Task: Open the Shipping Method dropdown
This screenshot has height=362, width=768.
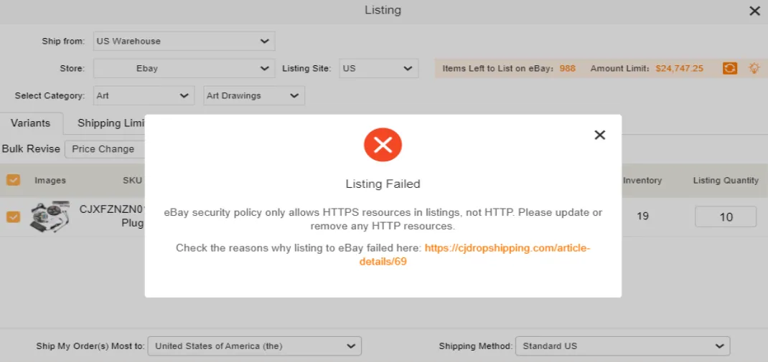Action: (x=622, y=346)
